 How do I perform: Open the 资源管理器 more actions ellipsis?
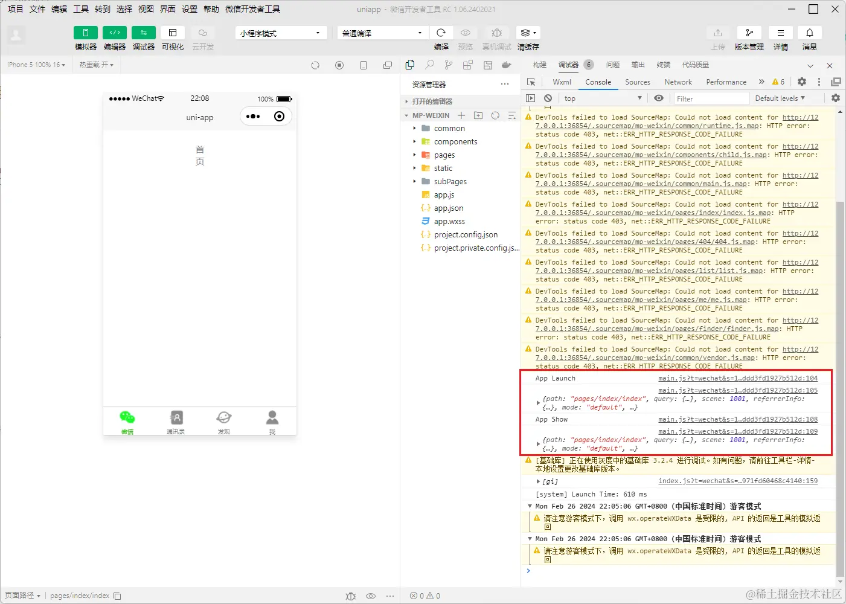point(505,85)
